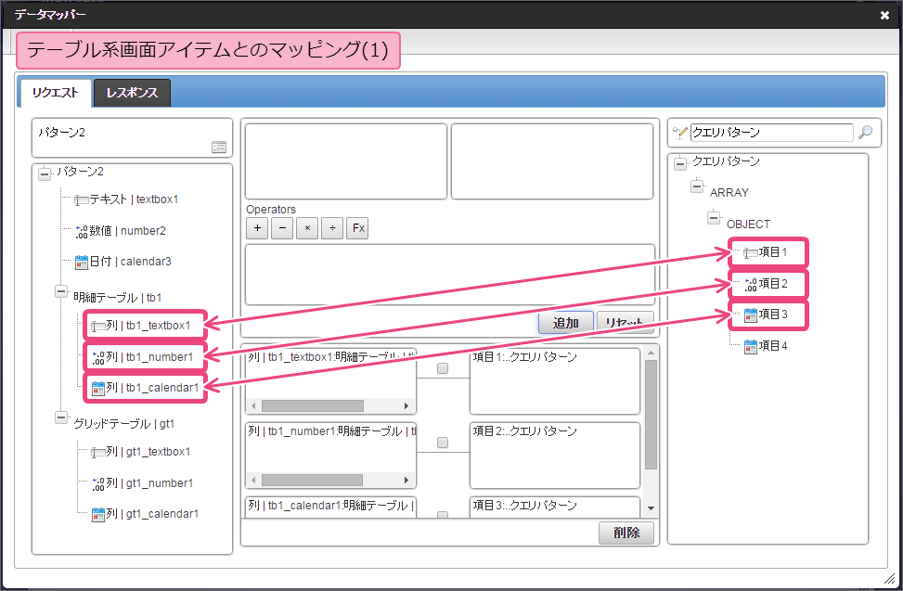The height and width of the screenshot is (591, 903).
Task: Open the Fx function button
Action: 357,228
